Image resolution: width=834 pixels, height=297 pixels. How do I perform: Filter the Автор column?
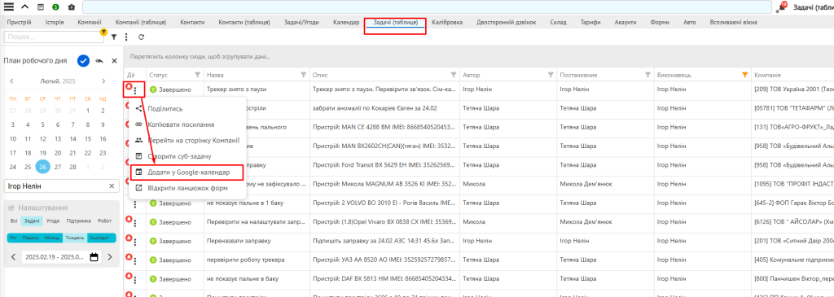tap(551, 75)
